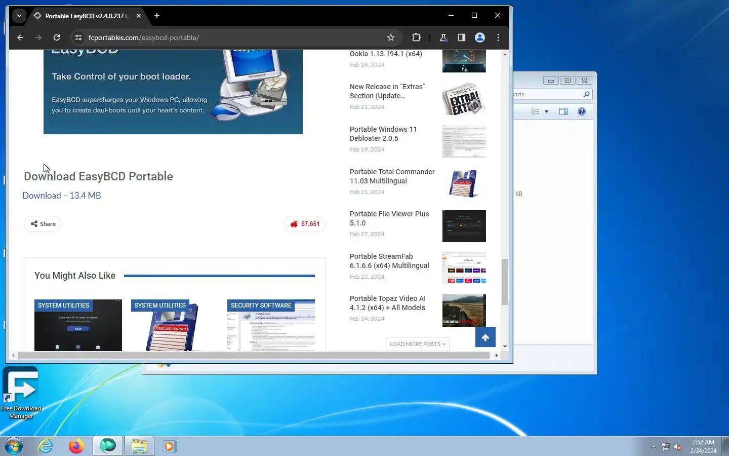The width and height of the screenshot is (729, 456).
Task: Click the File Viewer Plus thumbnail
Action: (464, 226)
